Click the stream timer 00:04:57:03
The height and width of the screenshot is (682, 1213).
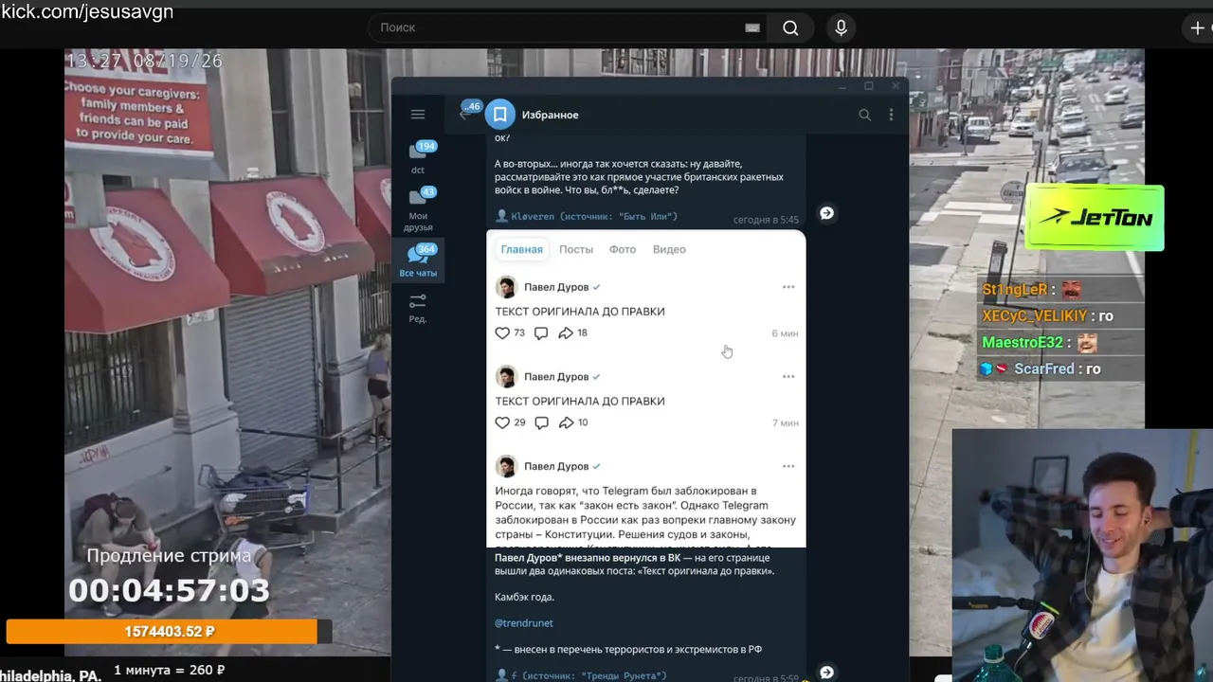(169, 591)
